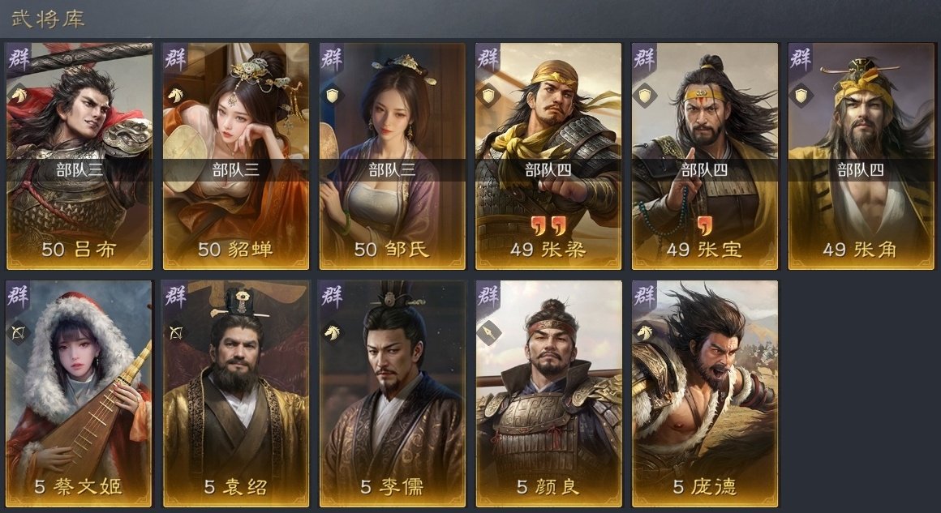This screenshot has height=513, width=941.
Task: Click the bow archer icon on 袁绍's card
Action: [175, 332]
